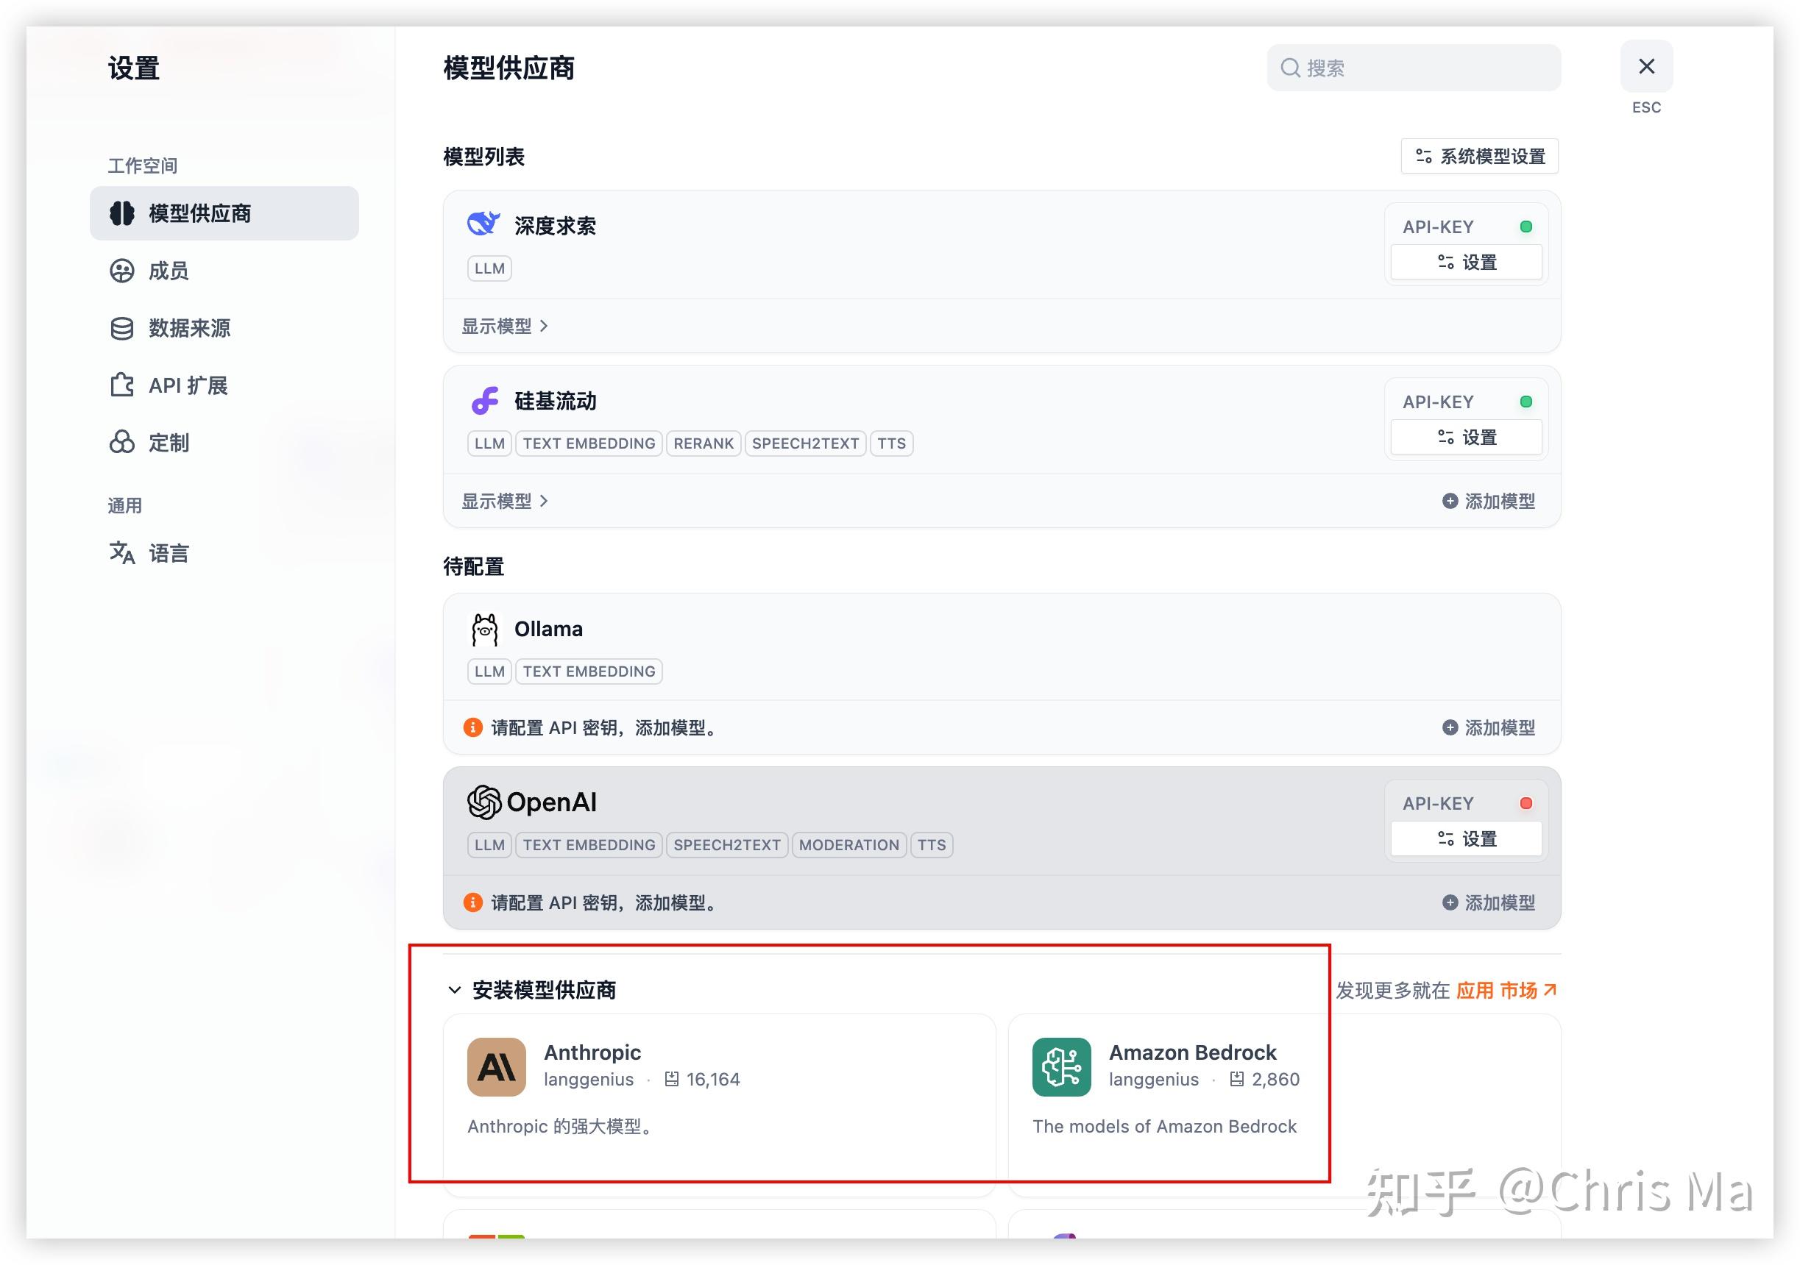Open the Anthropic plugin icon

(x=496, y=1067)
